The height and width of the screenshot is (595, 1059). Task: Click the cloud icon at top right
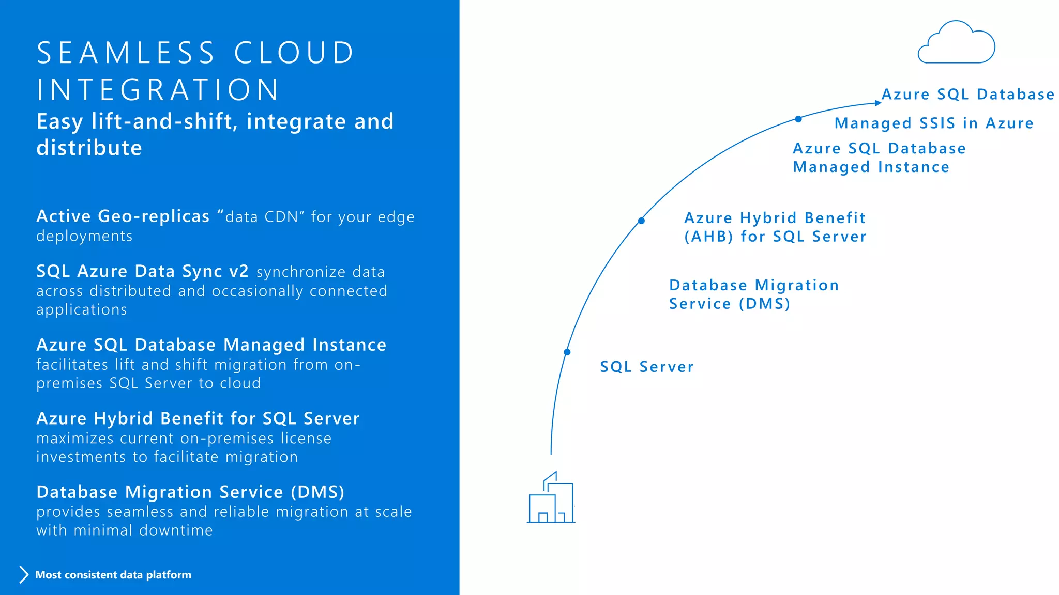[956, 42]
